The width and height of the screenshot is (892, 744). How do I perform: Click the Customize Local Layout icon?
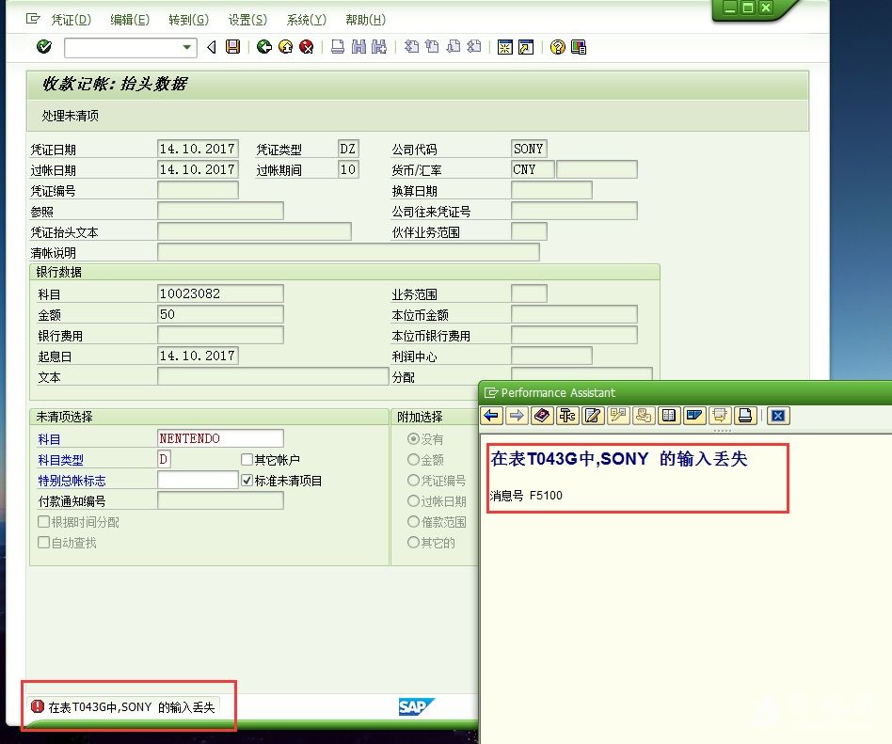[x=579, y=47]
